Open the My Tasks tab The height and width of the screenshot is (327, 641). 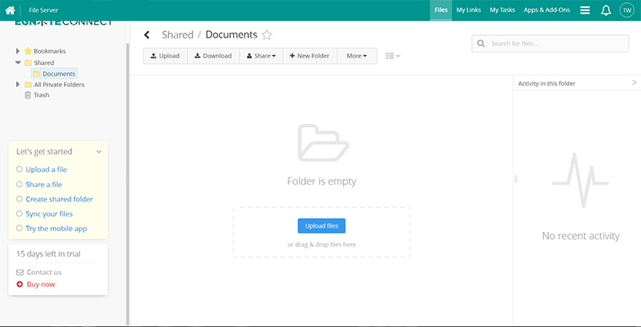[502, 10]
